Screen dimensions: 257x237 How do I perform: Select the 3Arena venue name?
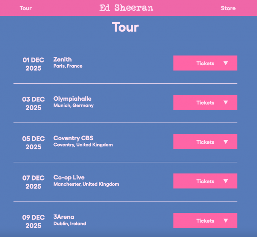click(x=64, y=217)
